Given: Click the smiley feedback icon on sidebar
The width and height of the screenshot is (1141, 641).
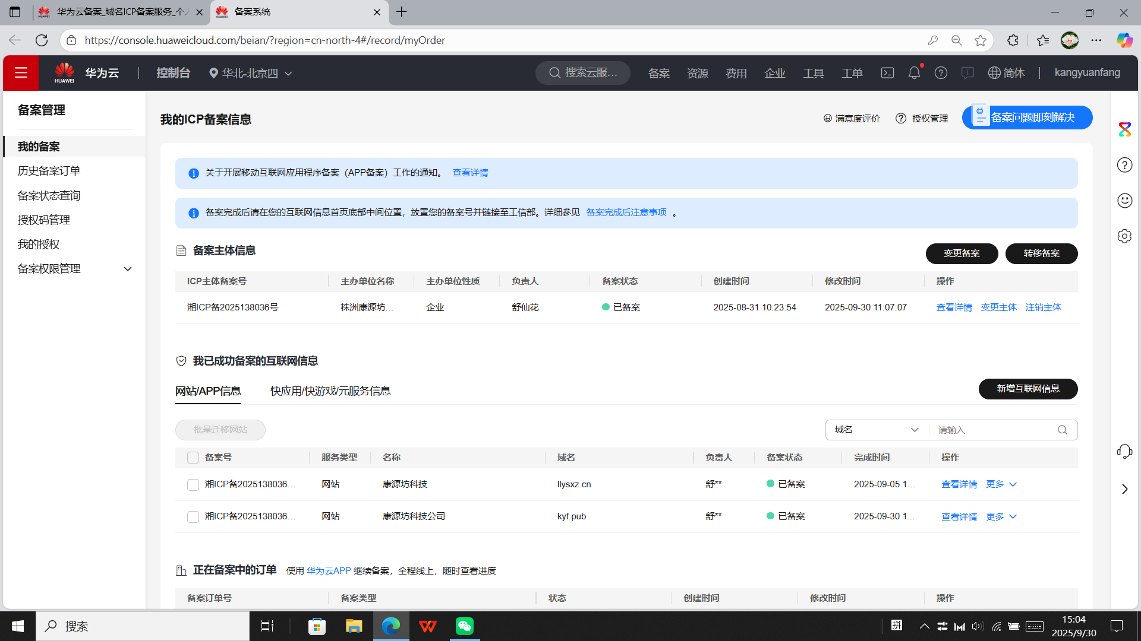Looking at the screenshot, I should [x=1124, y=201].
